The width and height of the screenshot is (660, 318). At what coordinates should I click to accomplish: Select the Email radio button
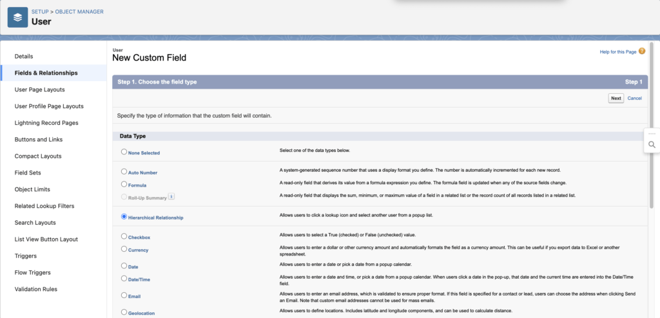tap(124, 295)
